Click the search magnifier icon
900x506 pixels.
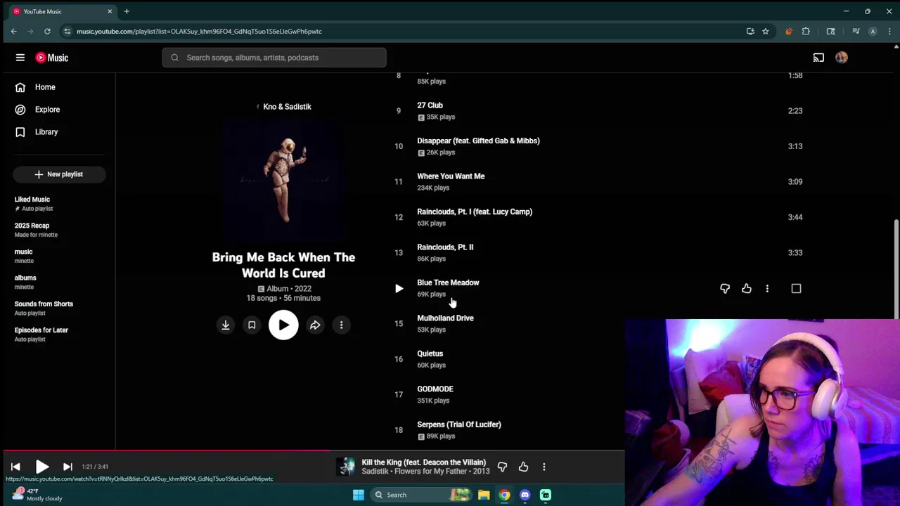[x=174, y=58]
